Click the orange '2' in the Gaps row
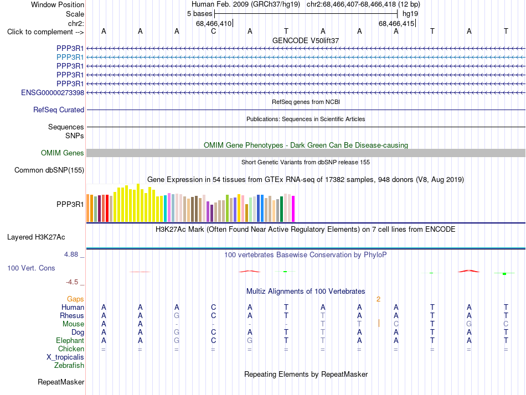The height and width of the screenshot is (395, 526). tap(378, 299)
